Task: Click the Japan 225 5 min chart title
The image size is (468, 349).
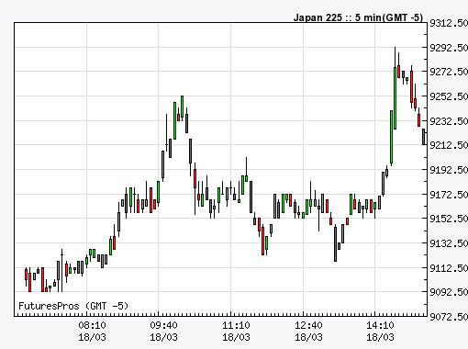Action: tap(358, 17)
